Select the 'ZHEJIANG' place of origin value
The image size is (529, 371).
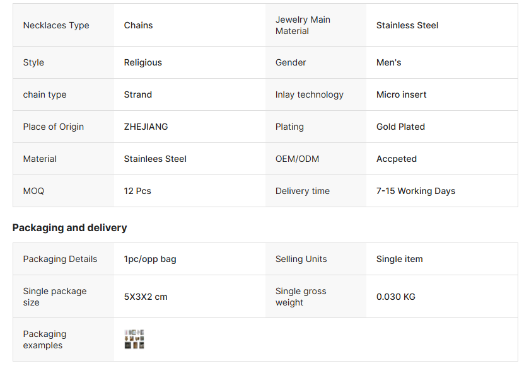pos(146,127)
